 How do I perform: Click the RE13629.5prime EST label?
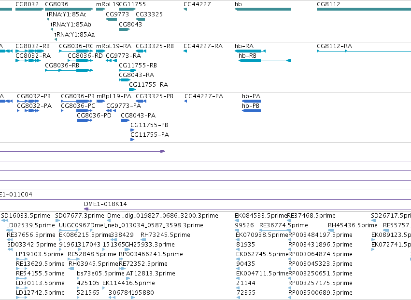click(40, 264)
